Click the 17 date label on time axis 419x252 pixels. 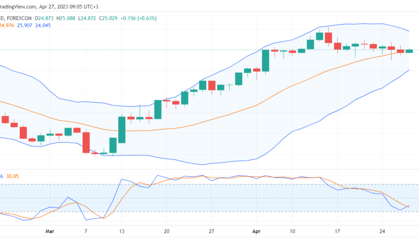[337, 231]
